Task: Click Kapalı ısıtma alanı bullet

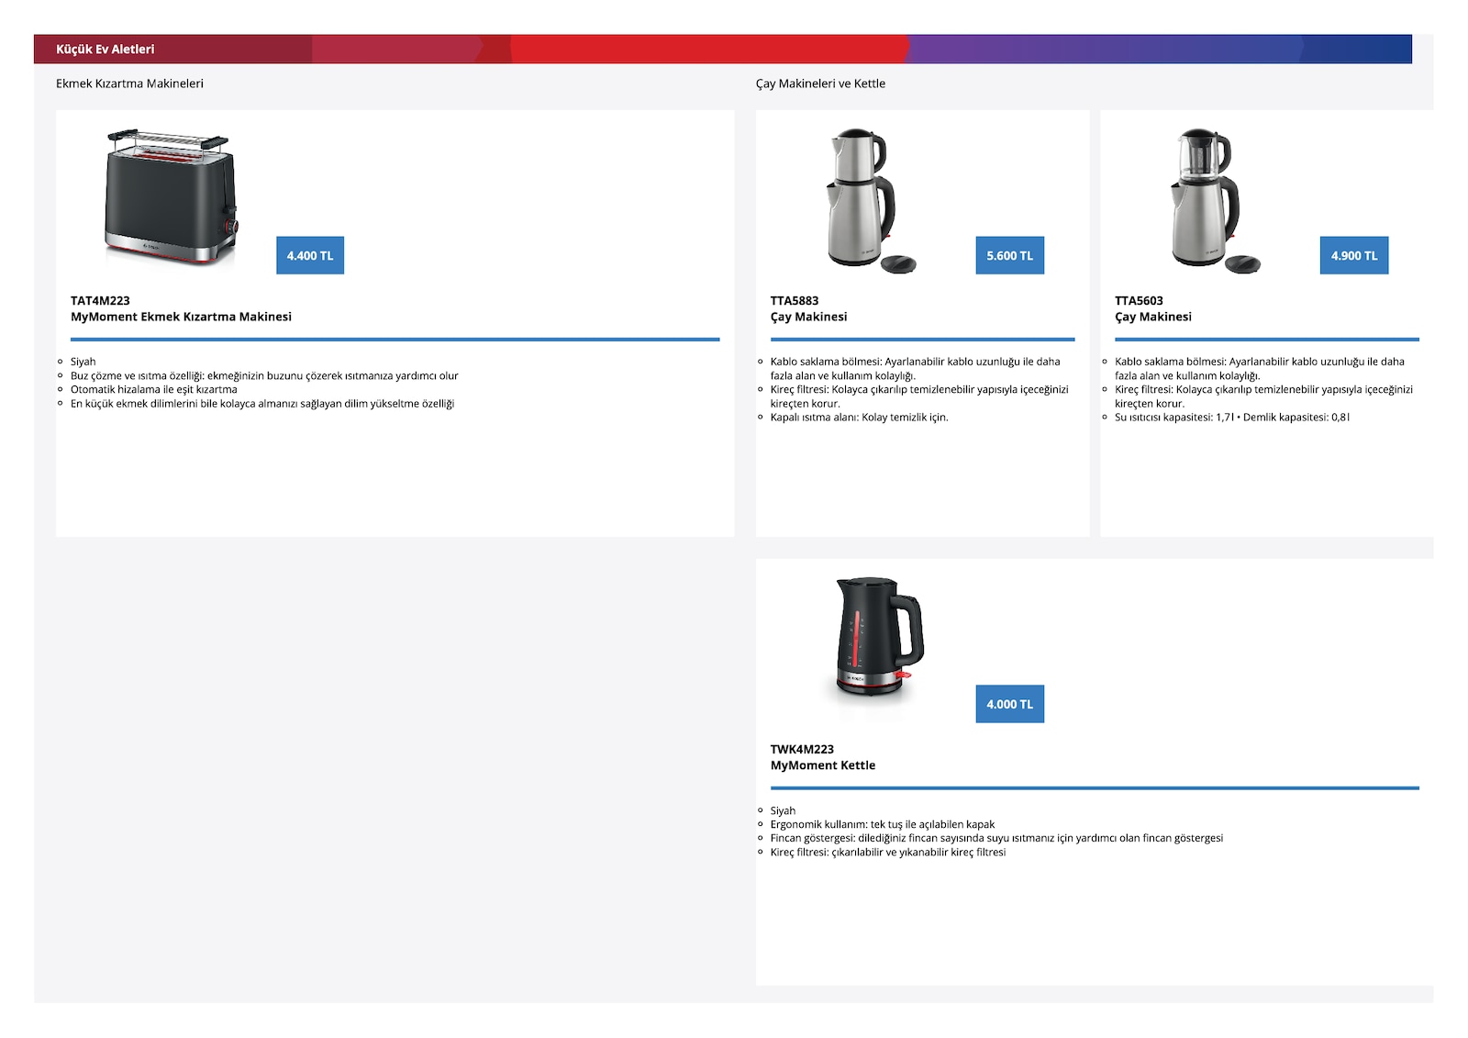Action: pyautogui.click(x=860, y=418)
